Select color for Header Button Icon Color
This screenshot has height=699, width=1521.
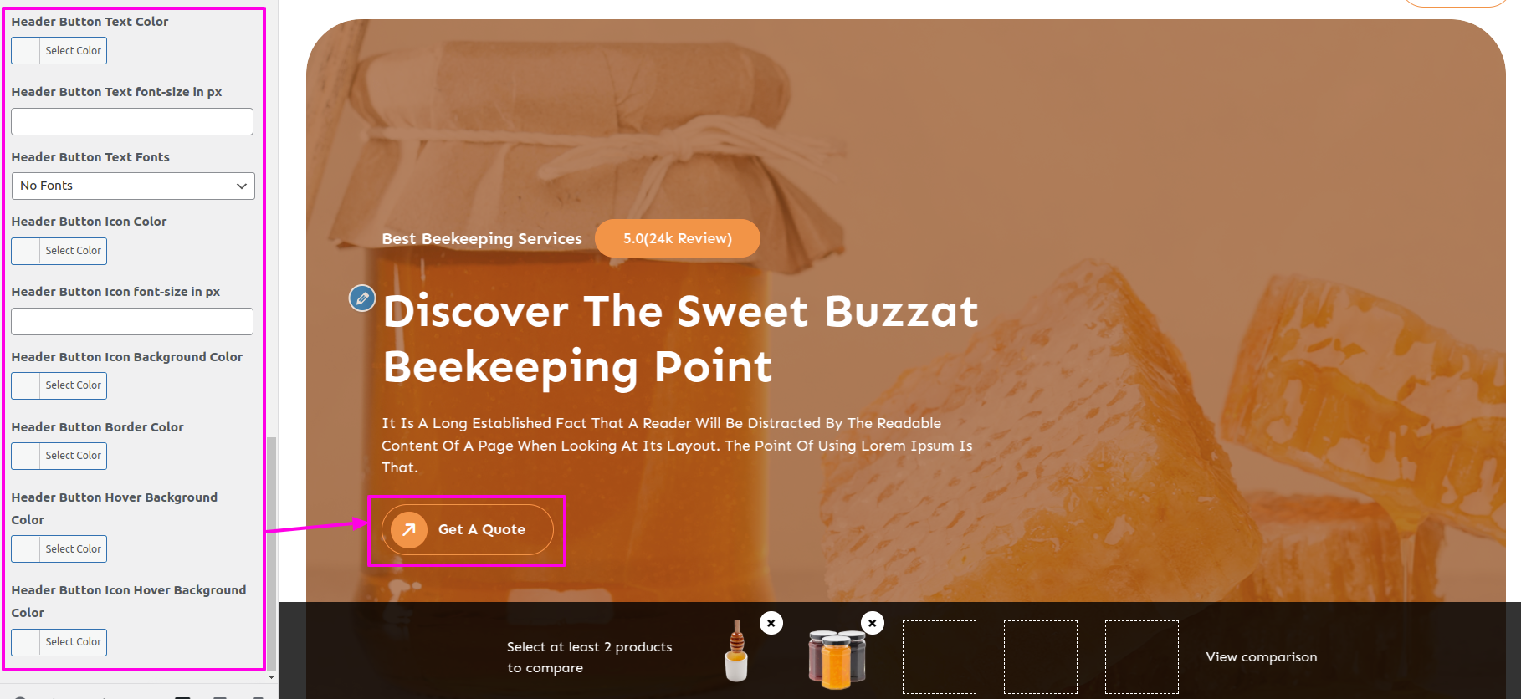coord(59,251)
